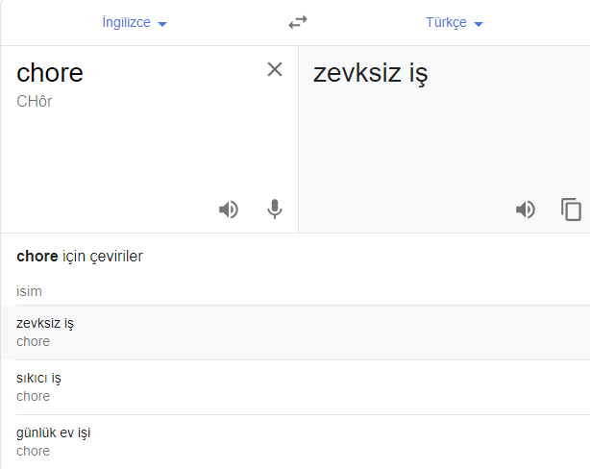Click the translated output "zevksiz iş"

[x=371, y=73]
